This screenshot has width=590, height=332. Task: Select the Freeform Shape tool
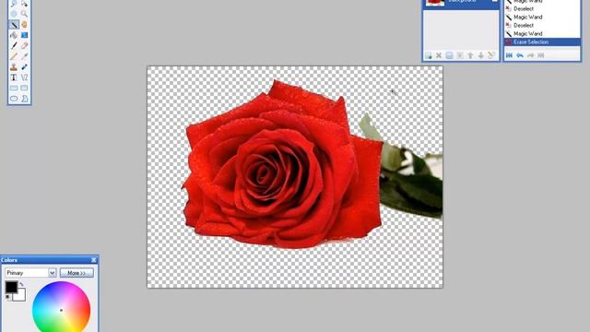pos(24,99)
